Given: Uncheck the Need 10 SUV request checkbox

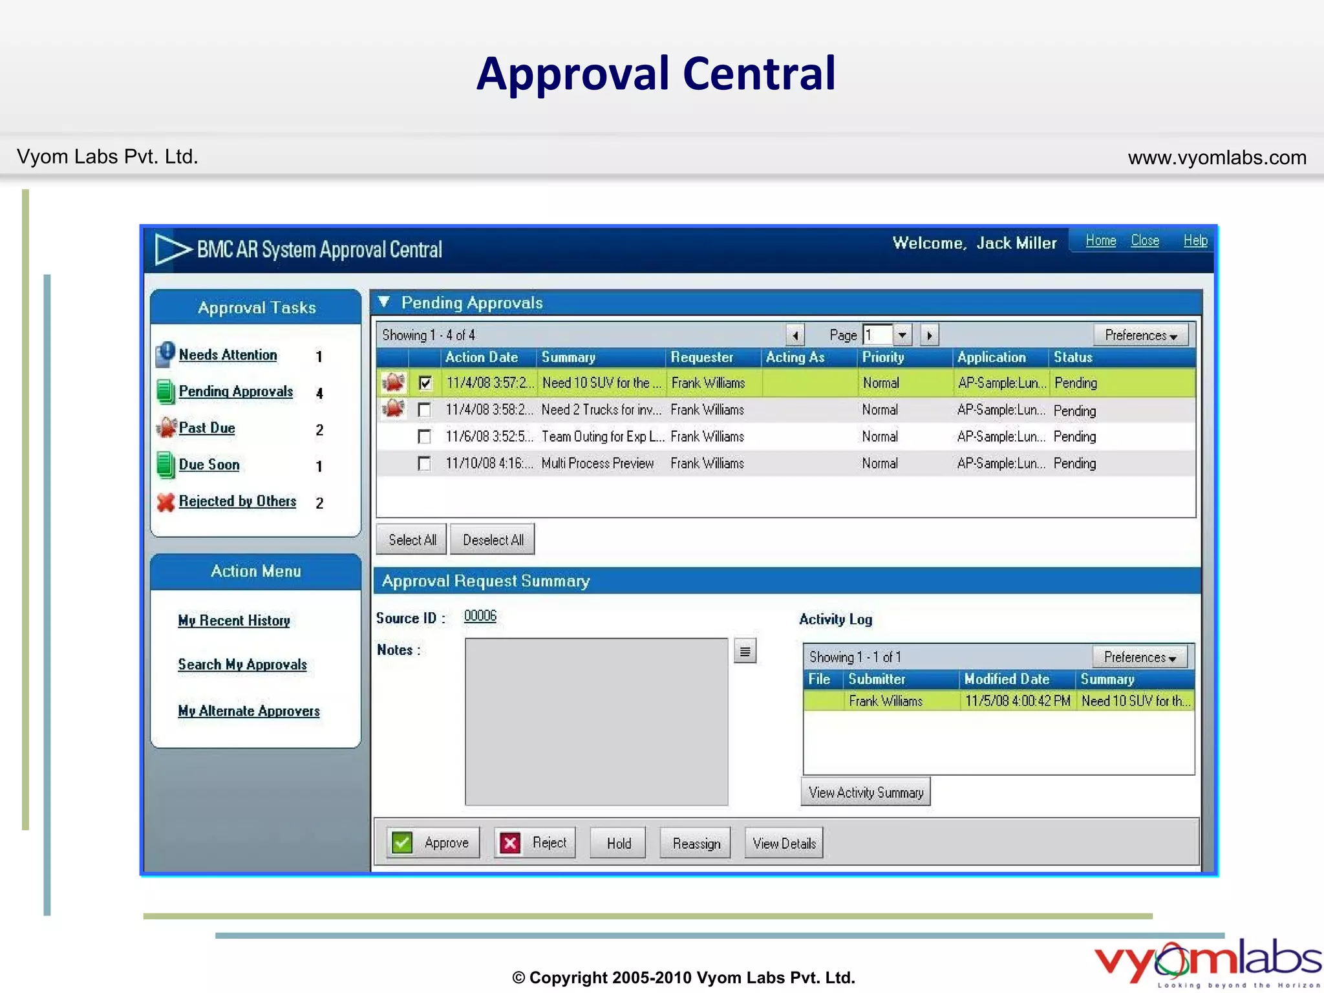Looking at the screenshot, I should click(425, 383).
